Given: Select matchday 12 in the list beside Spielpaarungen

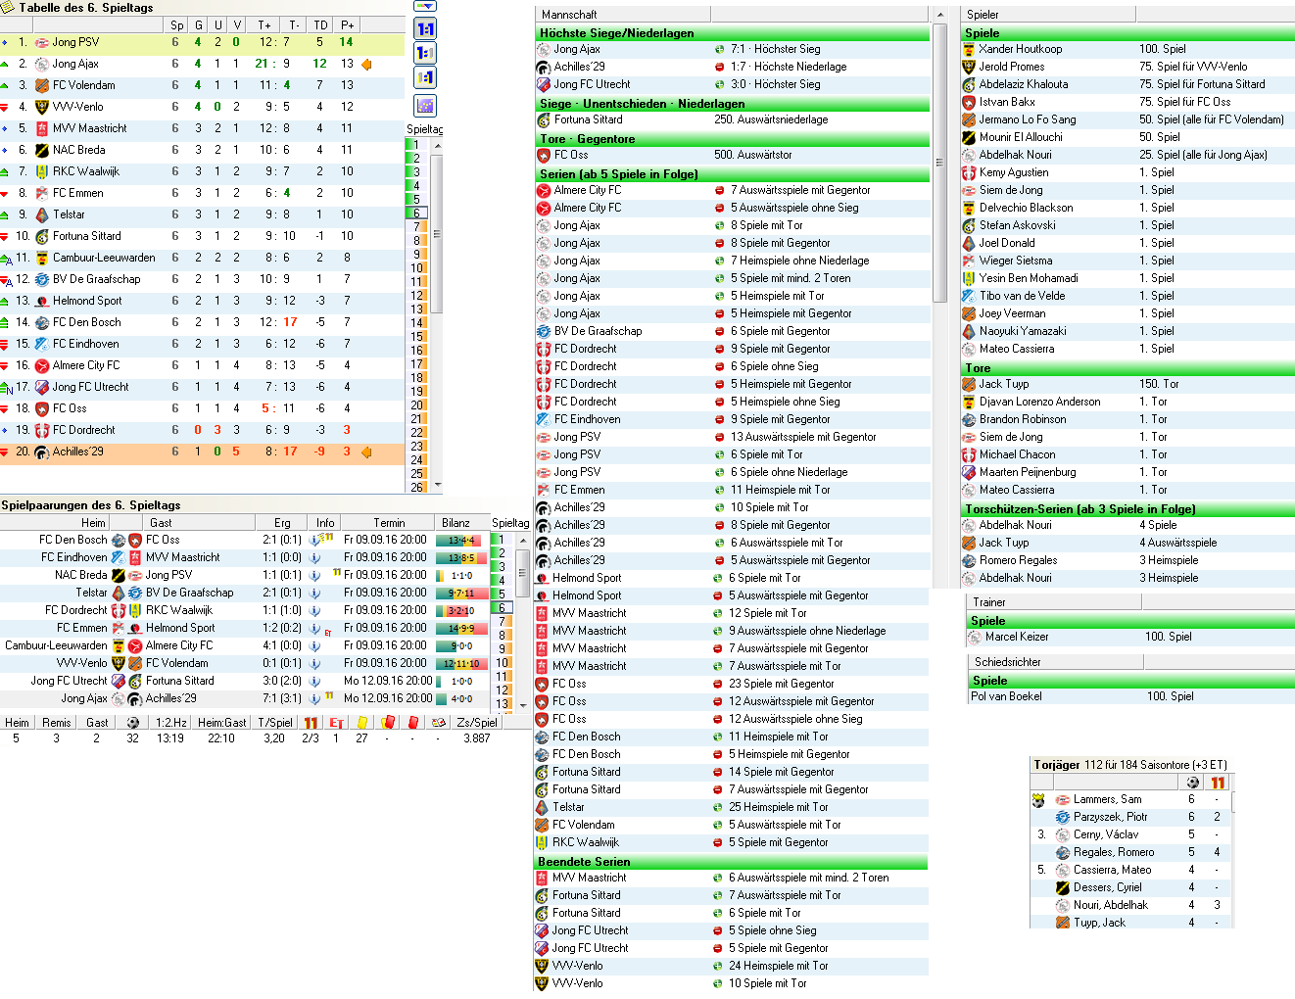Looking at the screenshot, I should click(502, 690).
